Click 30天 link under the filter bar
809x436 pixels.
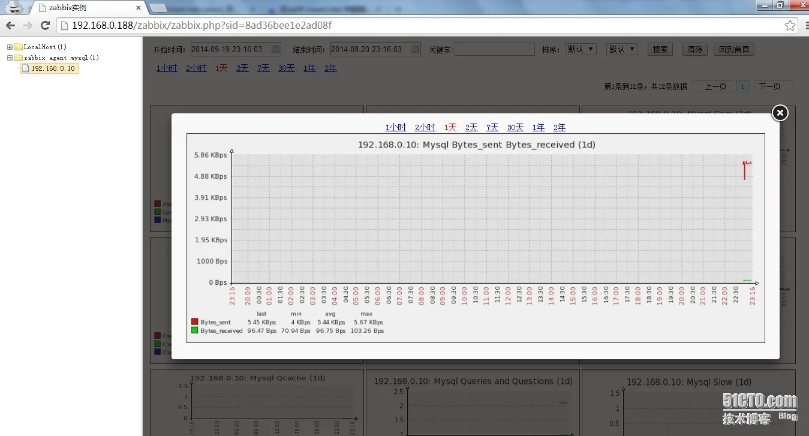point(287,68)
